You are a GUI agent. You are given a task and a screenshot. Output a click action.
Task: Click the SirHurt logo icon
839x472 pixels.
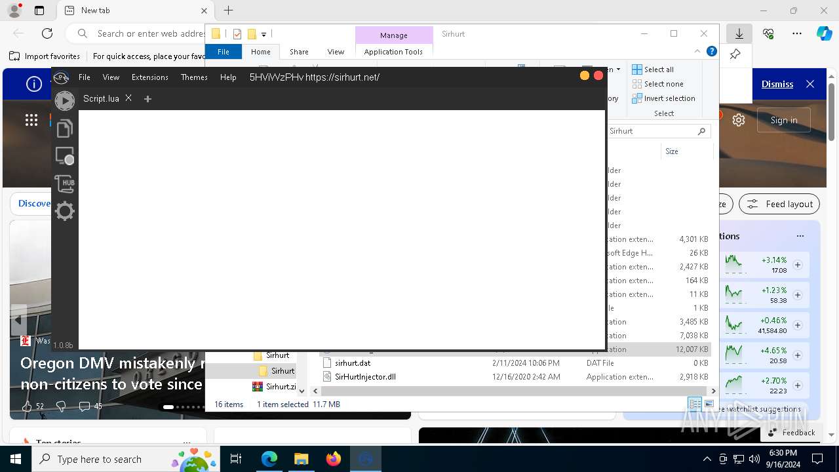click(x=61, y=77)
